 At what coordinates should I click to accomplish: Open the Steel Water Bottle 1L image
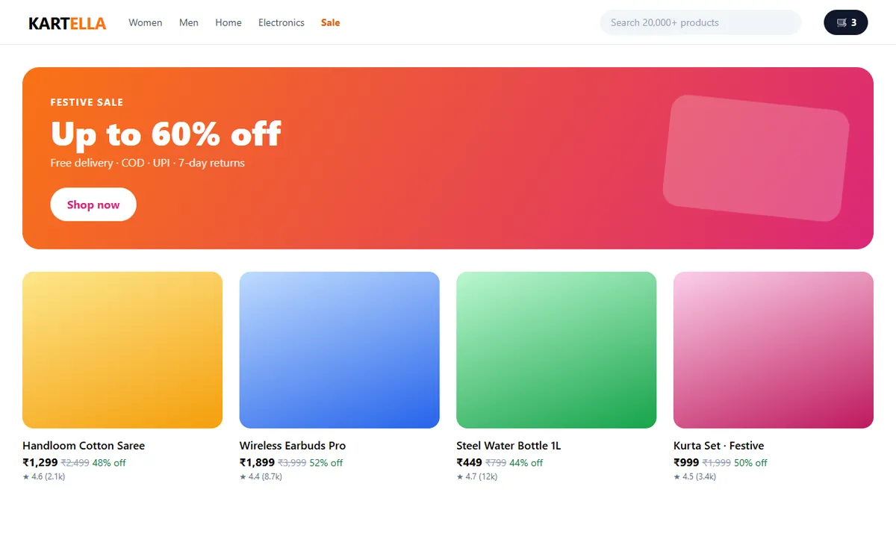click(x=556, y=350)
